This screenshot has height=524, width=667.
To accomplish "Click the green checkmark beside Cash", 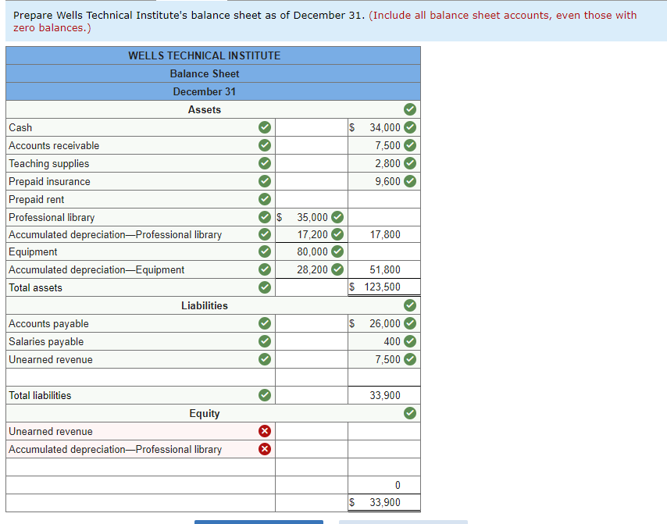I will pyautogui.click(x=264, y=127).
